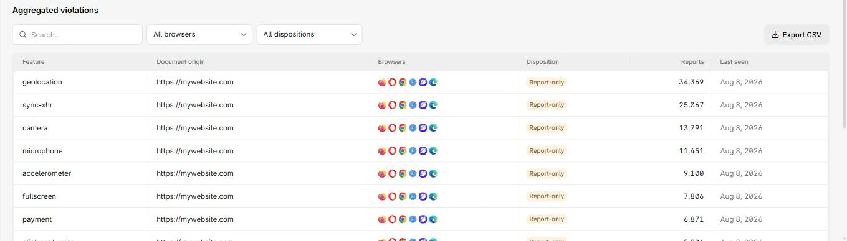
Task: Click the 13,791 reports count
Action: click(691, 128)
